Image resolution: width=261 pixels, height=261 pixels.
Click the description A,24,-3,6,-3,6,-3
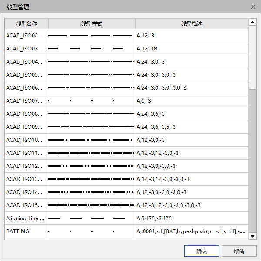(x=156, y=127)
